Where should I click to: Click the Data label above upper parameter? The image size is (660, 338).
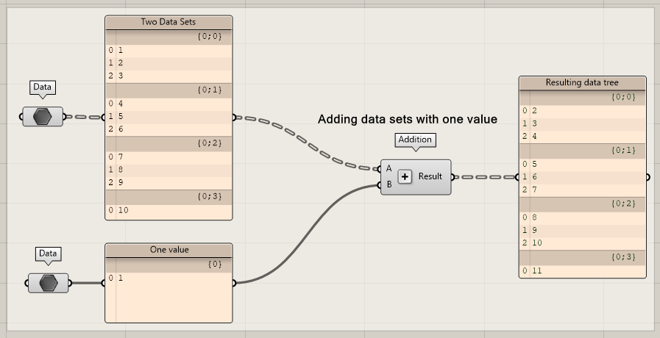pyautogui.click(x=43, y=87)
